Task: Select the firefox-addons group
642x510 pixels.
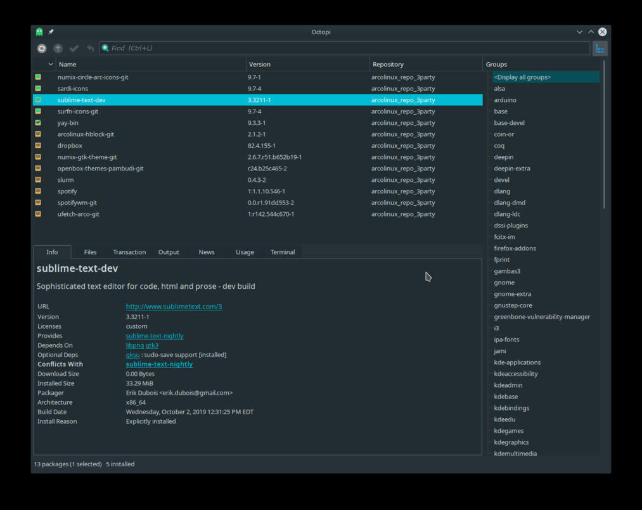Action: pos(515,248)
